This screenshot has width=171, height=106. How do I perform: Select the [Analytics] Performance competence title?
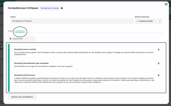[x=25, y=75]
